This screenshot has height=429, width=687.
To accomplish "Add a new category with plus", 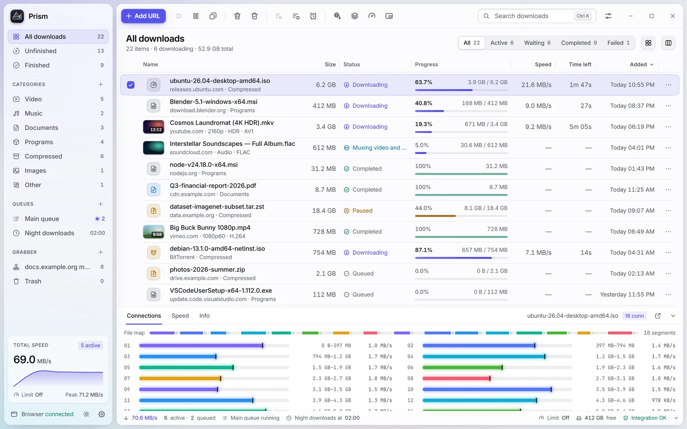I will (100, 85).
